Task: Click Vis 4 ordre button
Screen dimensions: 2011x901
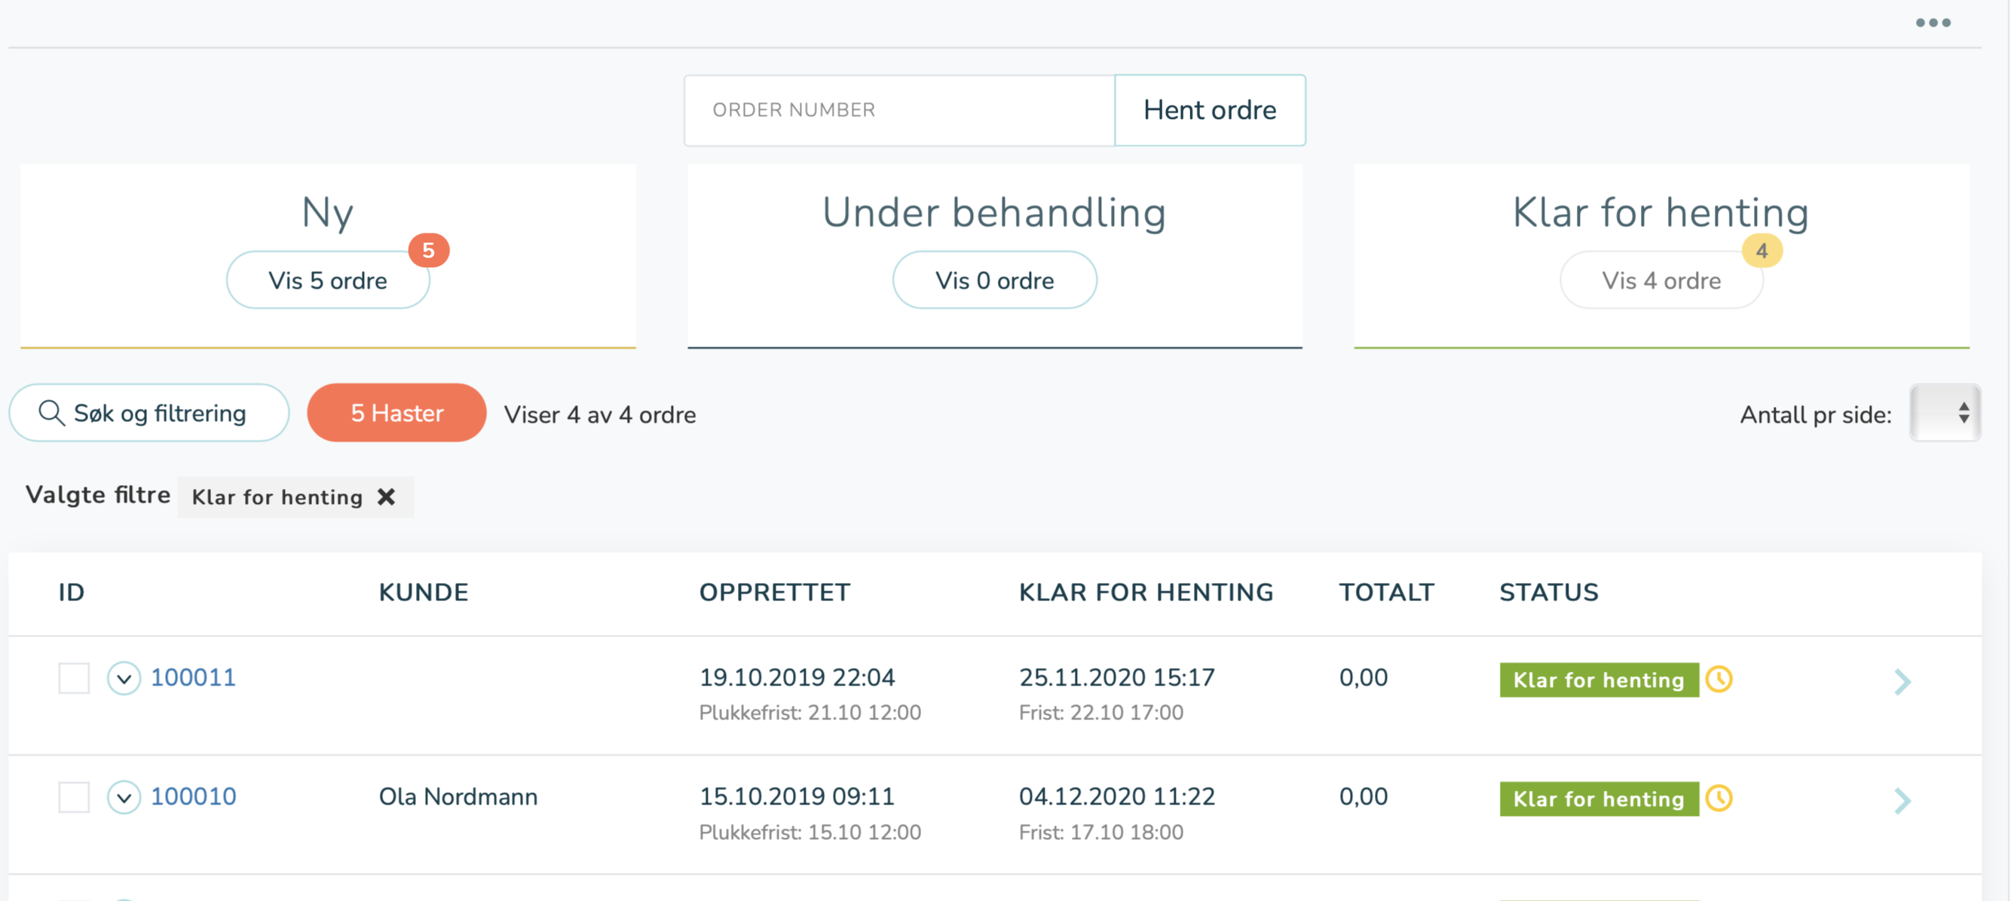Action: [x=1661, y=280]
